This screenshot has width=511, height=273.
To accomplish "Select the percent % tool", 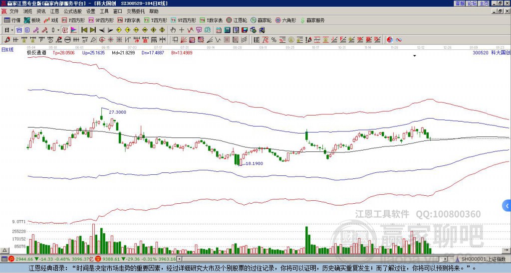I will (274, 40).
